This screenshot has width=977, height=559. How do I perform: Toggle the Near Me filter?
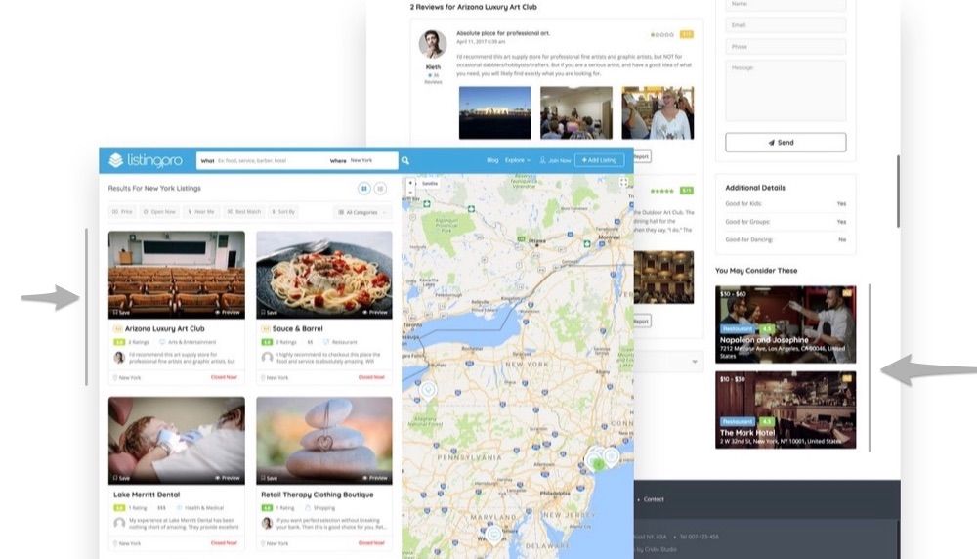coord(201,212)
